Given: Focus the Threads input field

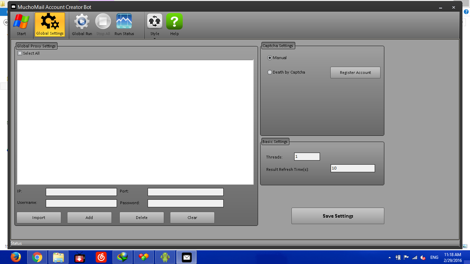Looking at the screenshot, I should pos(307,157).
